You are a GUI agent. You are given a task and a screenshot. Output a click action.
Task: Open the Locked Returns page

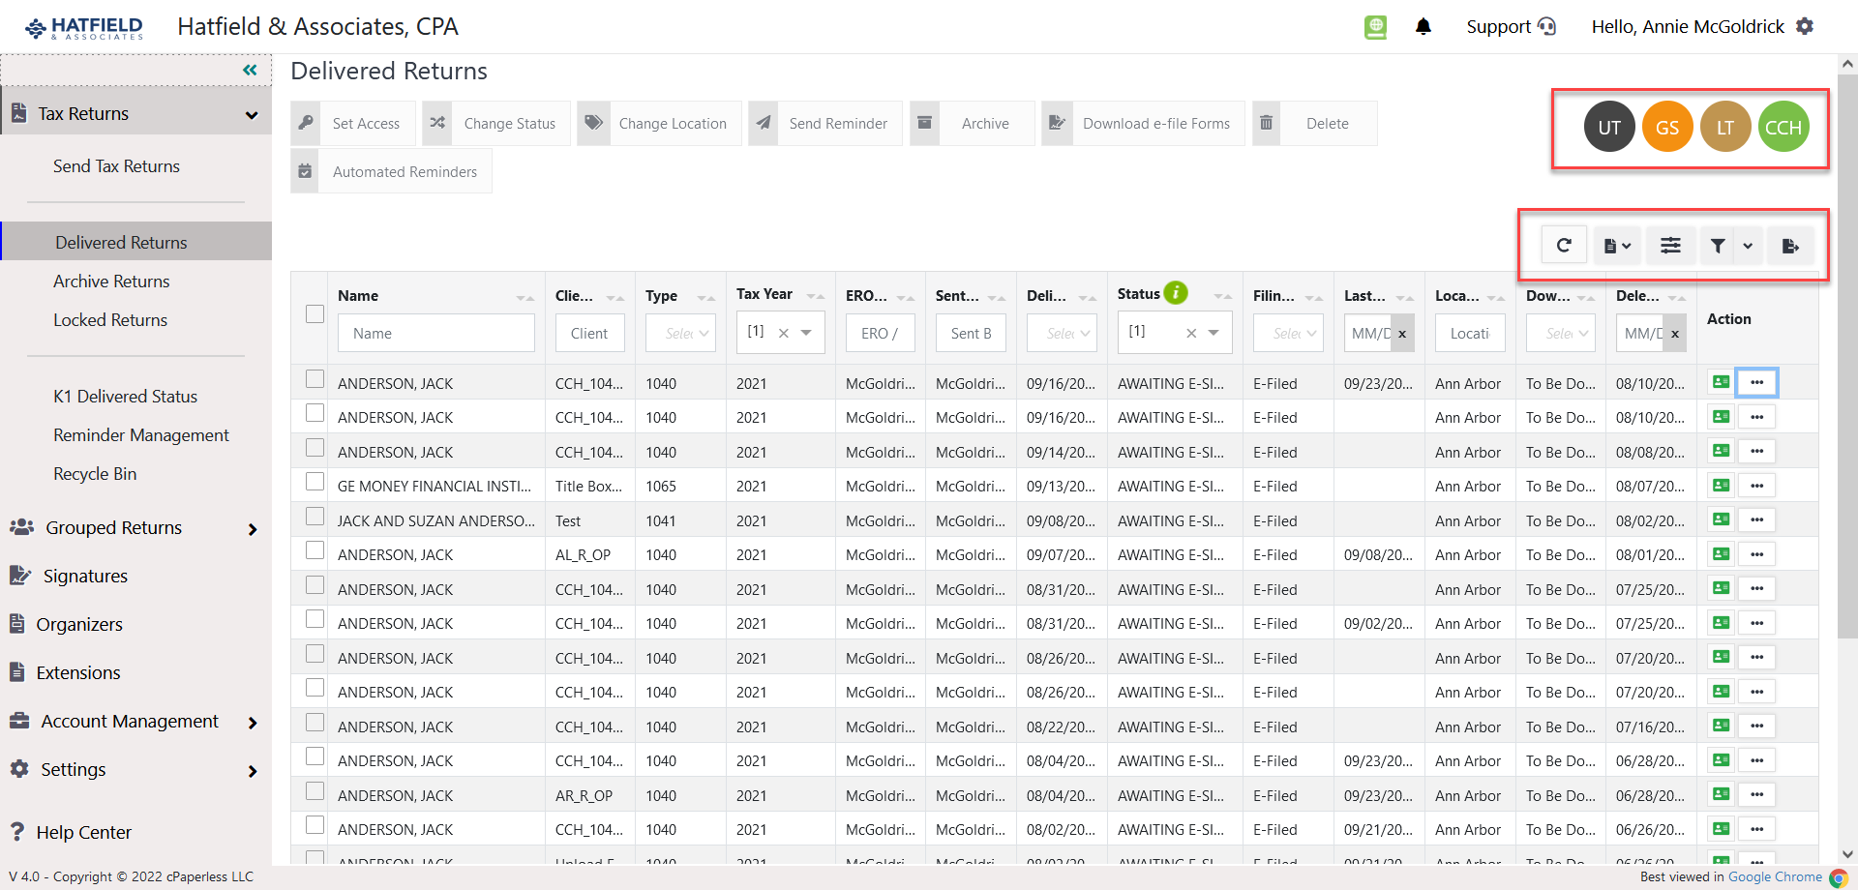pos(109,319)
